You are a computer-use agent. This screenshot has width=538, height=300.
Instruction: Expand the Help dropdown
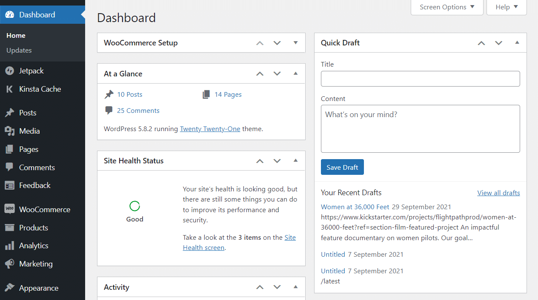click(x=506, y=7)
